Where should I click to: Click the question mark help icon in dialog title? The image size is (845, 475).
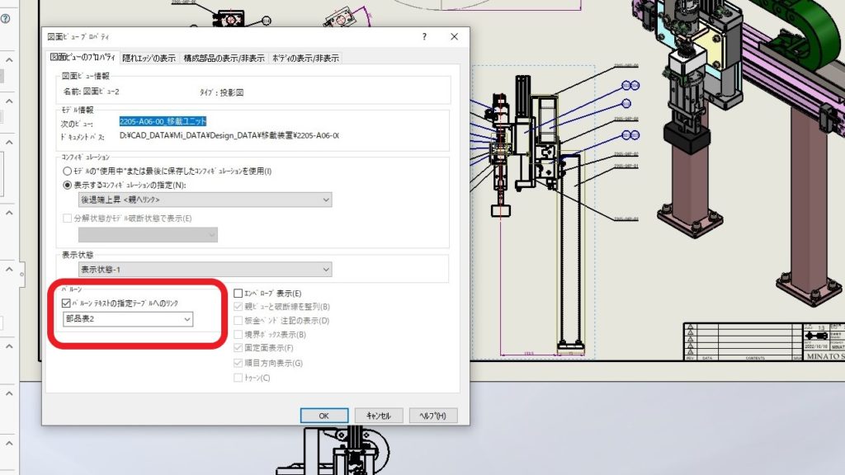pos(424,37)
